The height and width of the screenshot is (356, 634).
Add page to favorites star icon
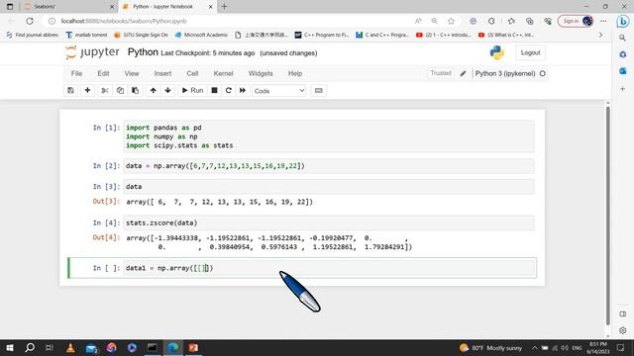(x=451, y=21)
